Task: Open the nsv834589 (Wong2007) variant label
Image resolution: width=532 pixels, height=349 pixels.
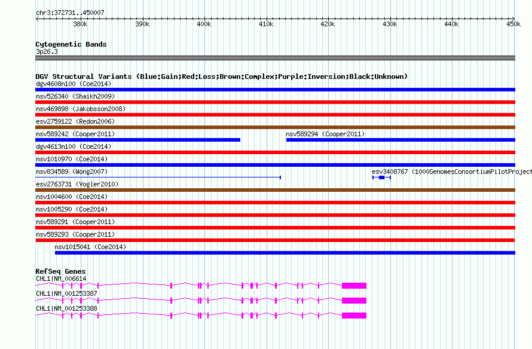Action: pos(72,172)
